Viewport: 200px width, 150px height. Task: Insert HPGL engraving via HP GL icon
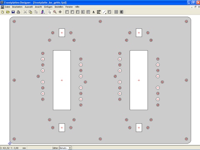click(x=99, y=12)
